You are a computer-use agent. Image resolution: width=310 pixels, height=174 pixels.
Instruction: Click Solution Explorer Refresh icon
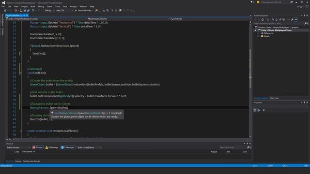tap(277, 19)
